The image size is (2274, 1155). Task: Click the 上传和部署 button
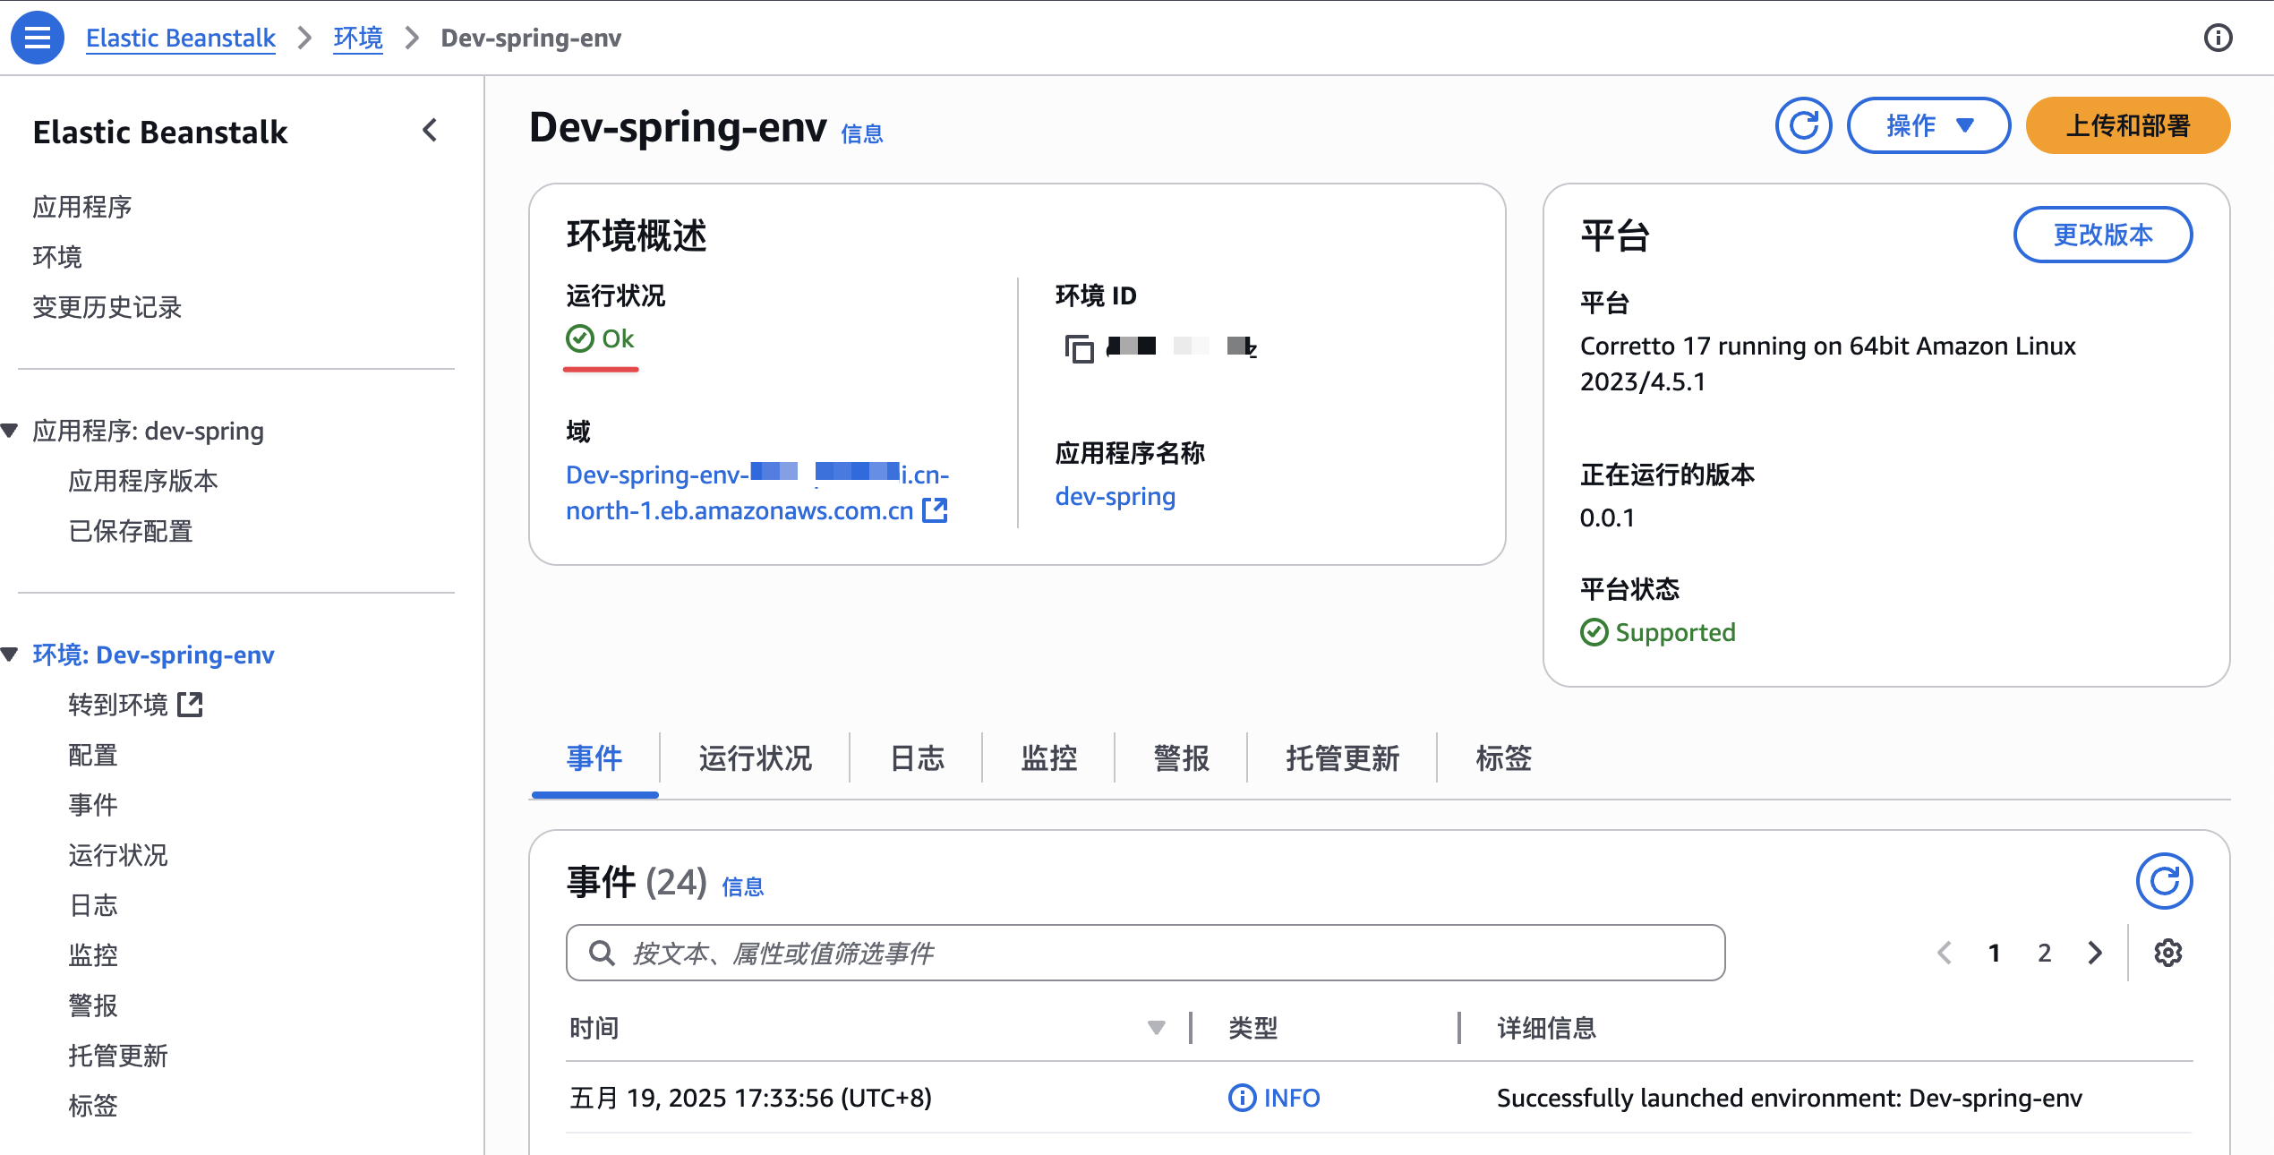point(2127,125)
